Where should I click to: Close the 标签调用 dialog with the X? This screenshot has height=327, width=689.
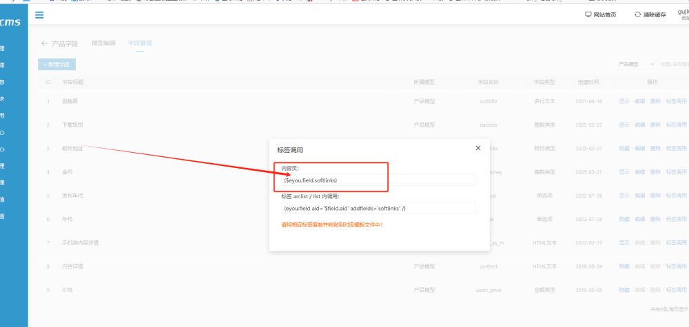478,148
